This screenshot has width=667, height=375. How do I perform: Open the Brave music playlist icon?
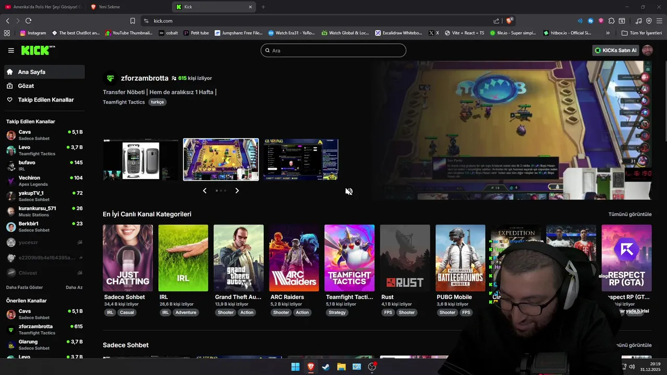(x=639, y=21)
